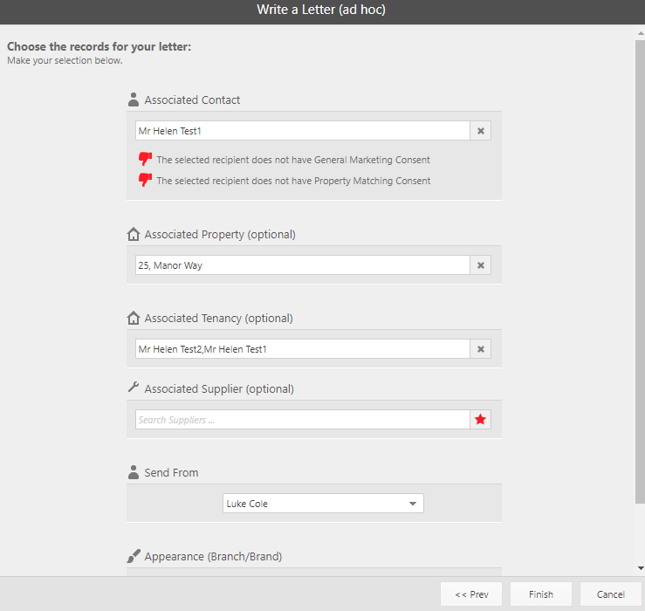Screen dimensions: 645x611
Task: Click the 'Send From' heading text
Action: tap(171, 473)
